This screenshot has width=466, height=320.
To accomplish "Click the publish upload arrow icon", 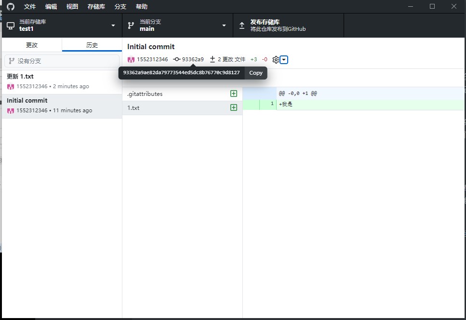I will (242, 25).
